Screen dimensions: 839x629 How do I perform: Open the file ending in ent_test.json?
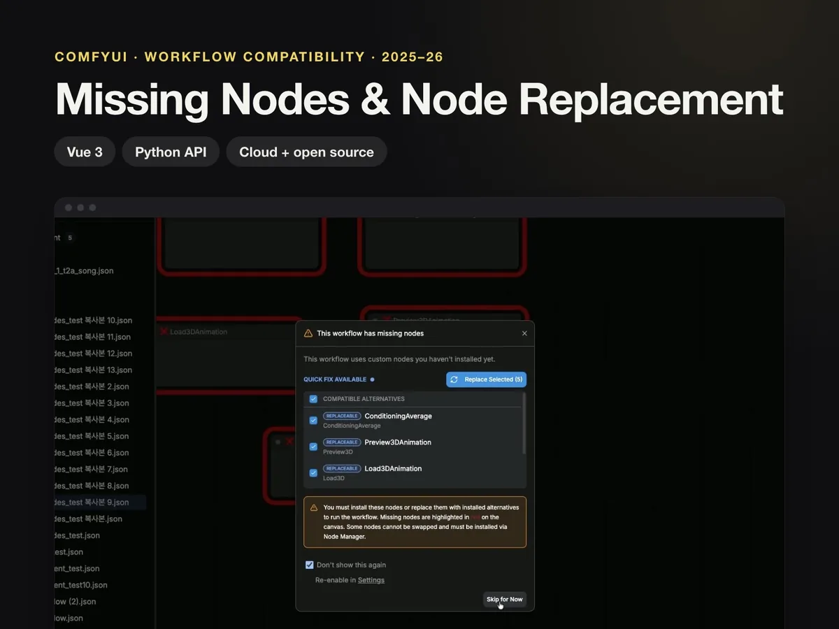click(77, 569)
